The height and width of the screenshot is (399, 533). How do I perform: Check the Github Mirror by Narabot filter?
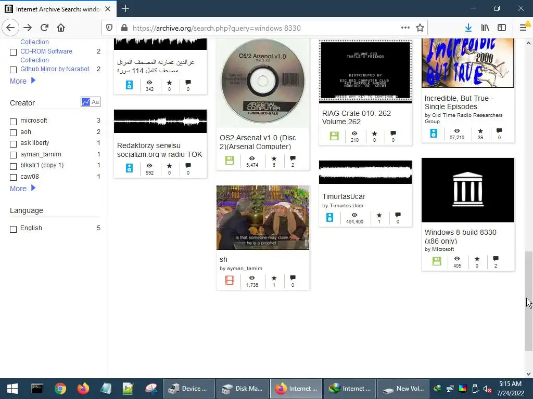(13, 70)
